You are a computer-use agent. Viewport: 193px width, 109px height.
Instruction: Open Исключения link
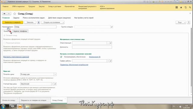click(95, 57)
